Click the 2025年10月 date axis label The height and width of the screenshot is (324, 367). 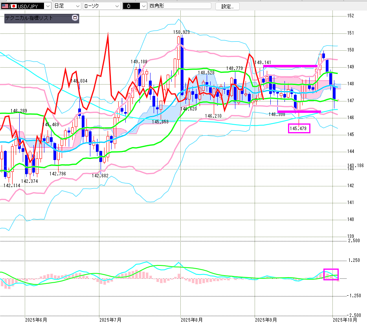pyautogui.click(x=345, y=320)
